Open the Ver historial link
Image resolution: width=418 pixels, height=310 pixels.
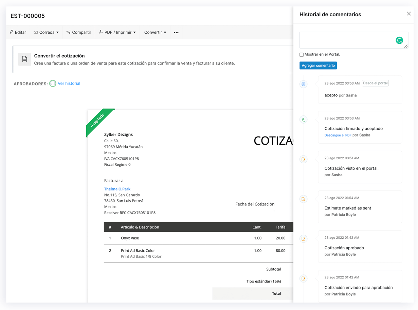point(69,84)
